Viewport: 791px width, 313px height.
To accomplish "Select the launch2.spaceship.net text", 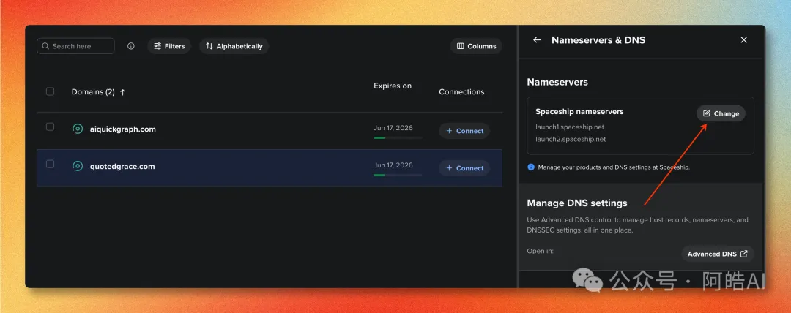I will pos(571,139).
